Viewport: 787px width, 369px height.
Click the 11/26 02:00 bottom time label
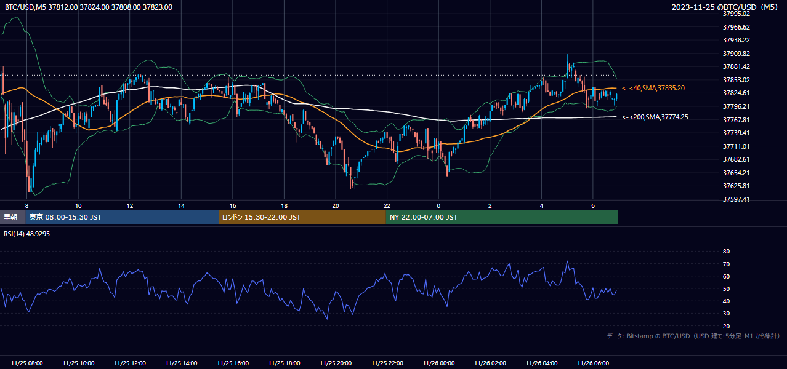pos(490,363)
